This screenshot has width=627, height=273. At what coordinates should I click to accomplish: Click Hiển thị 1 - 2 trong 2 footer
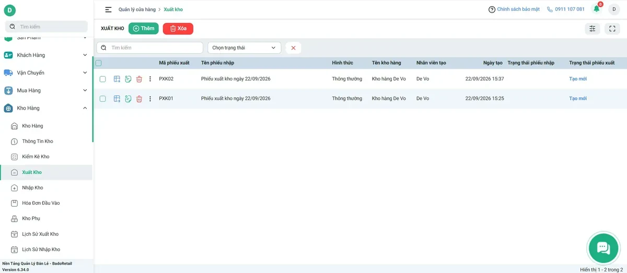click(x=601, y=269)
